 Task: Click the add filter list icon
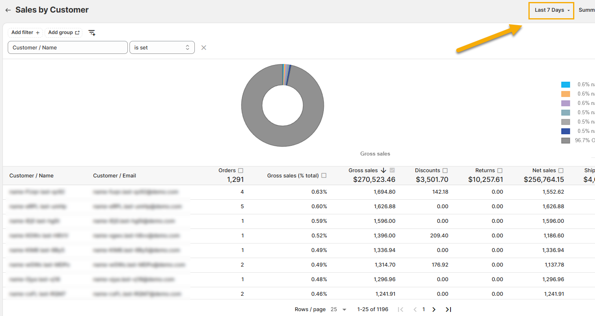pyautogui.click(x=92, y=33)
